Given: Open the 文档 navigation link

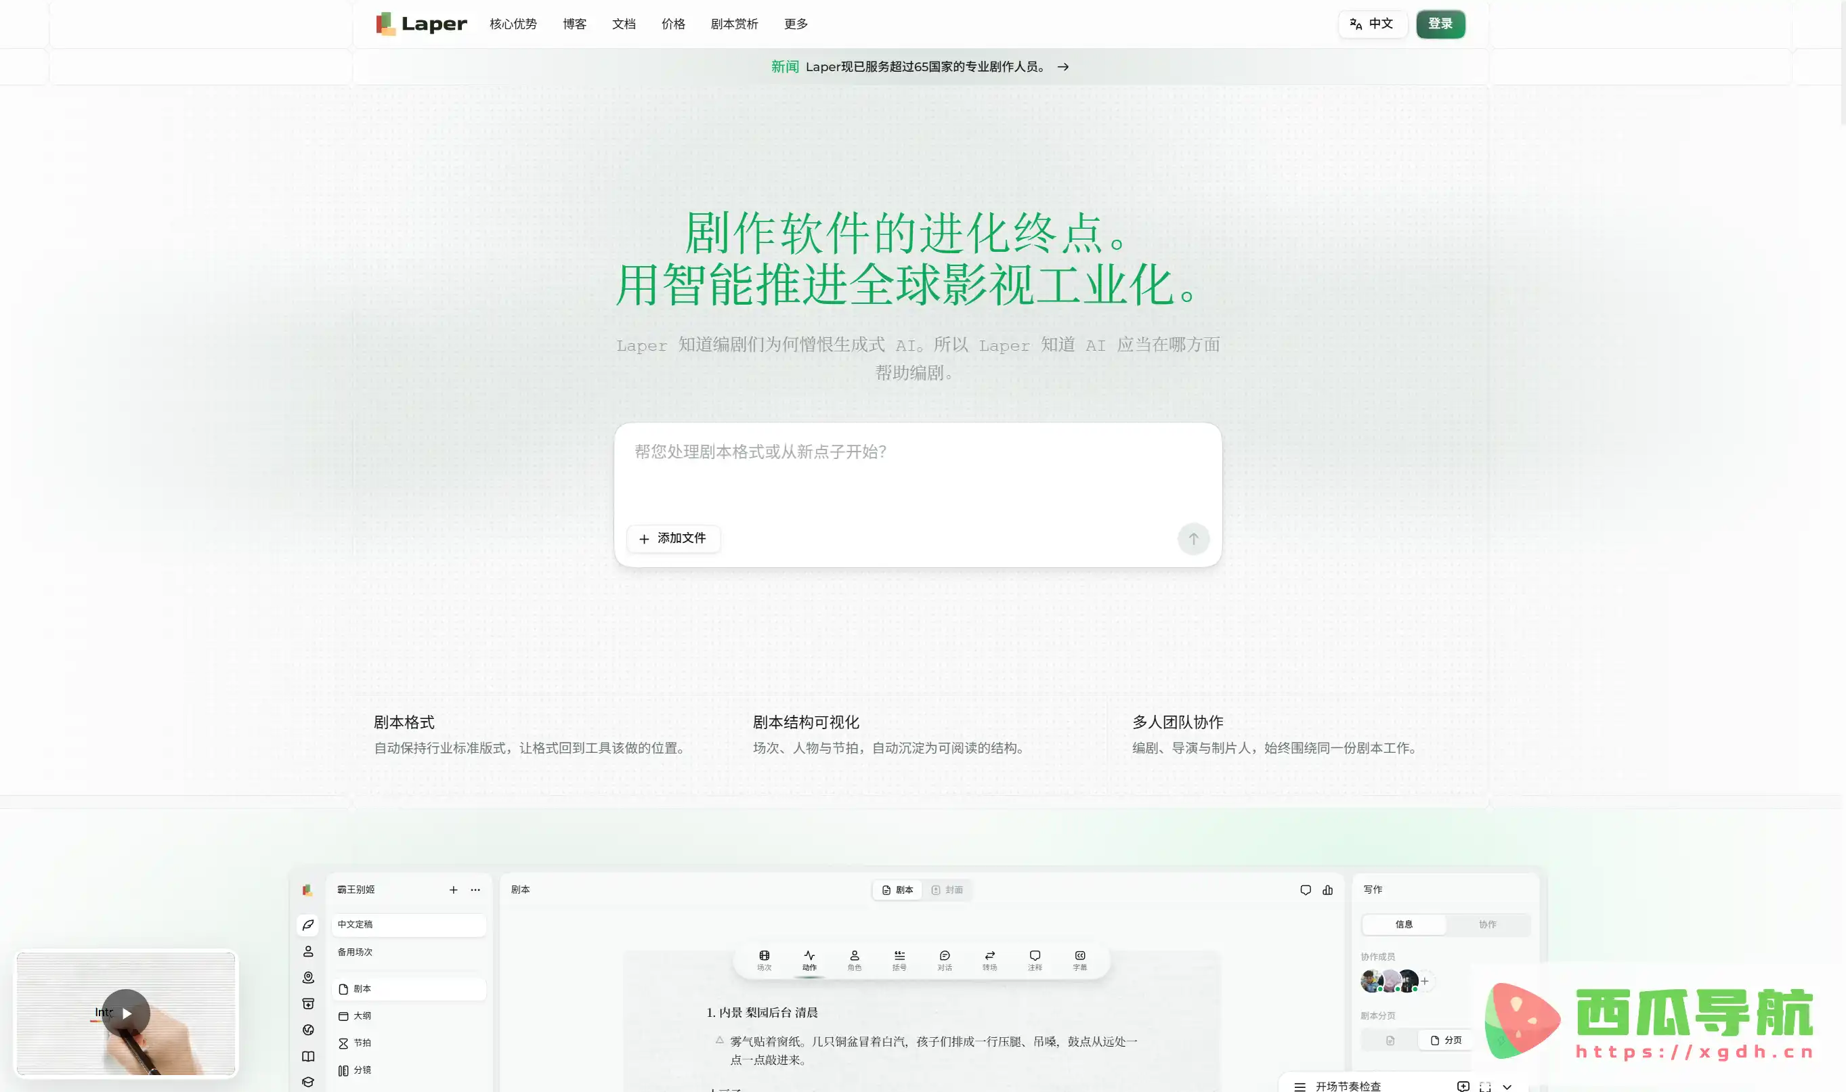Looking at the screenshot, I should pyautogui.click(x=624, y=24).
